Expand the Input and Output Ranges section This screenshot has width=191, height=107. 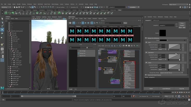click(x=146, y=75)
